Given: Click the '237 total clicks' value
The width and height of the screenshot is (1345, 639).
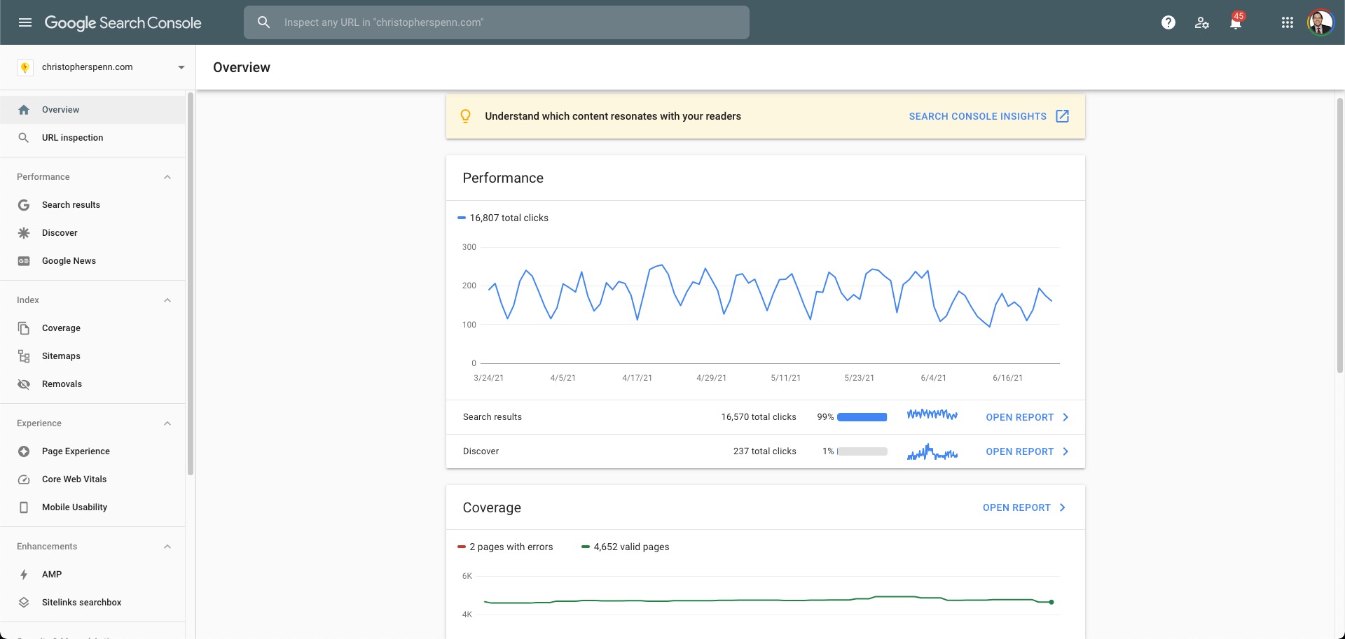Looking at the screenshot, I should click(x=765, y=451).
